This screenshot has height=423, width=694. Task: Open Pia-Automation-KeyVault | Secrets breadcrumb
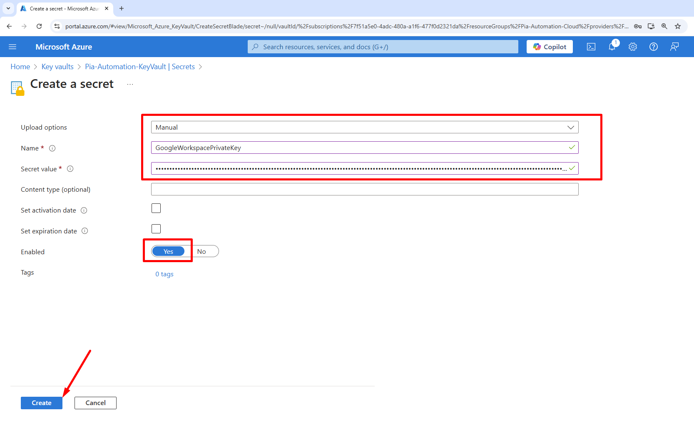coord(140,67)
